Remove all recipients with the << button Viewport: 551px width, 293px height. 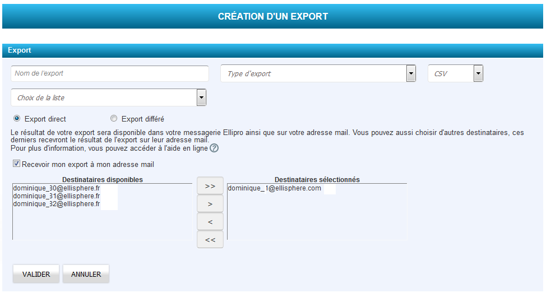(x=210, y=240)
